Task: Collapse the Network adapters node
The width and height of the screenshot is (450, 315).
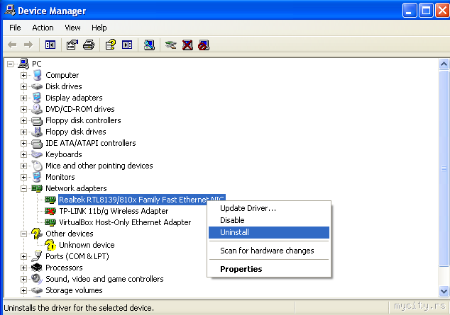Action: point(24,188)
